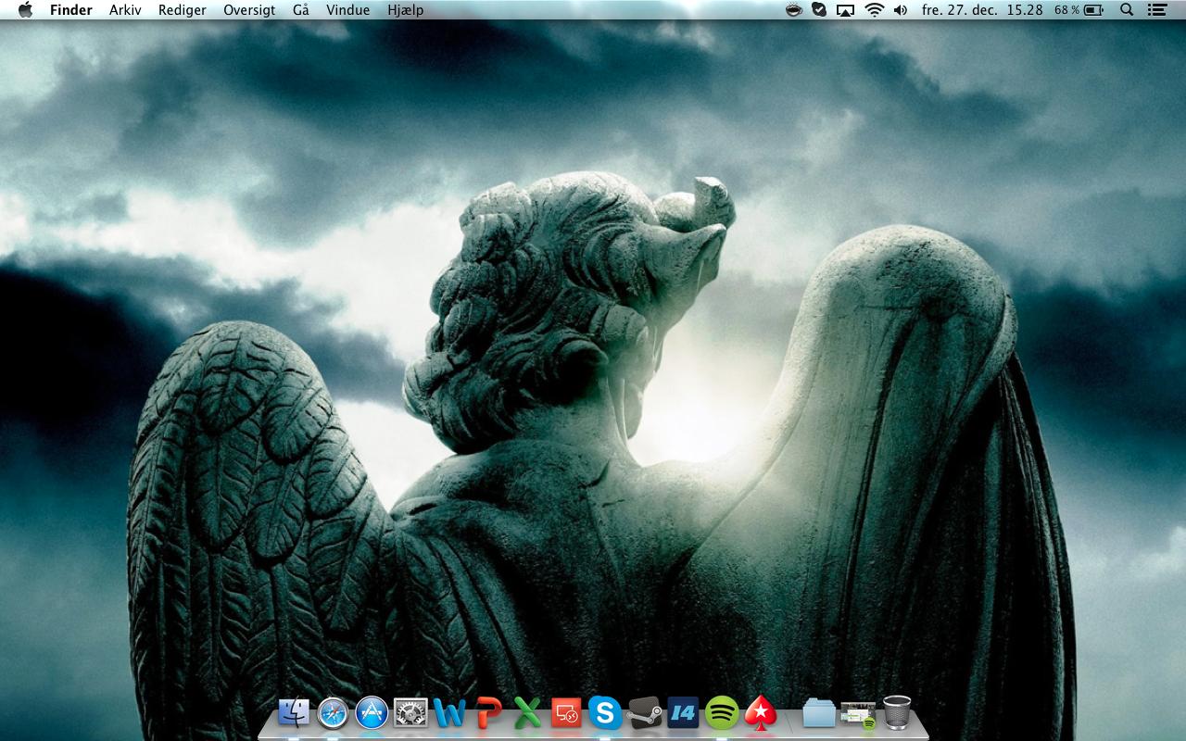Open the folder stack in Dock
Viewport: 1186px width, 741px height.
pyautogui.click(x=819, y=712)
